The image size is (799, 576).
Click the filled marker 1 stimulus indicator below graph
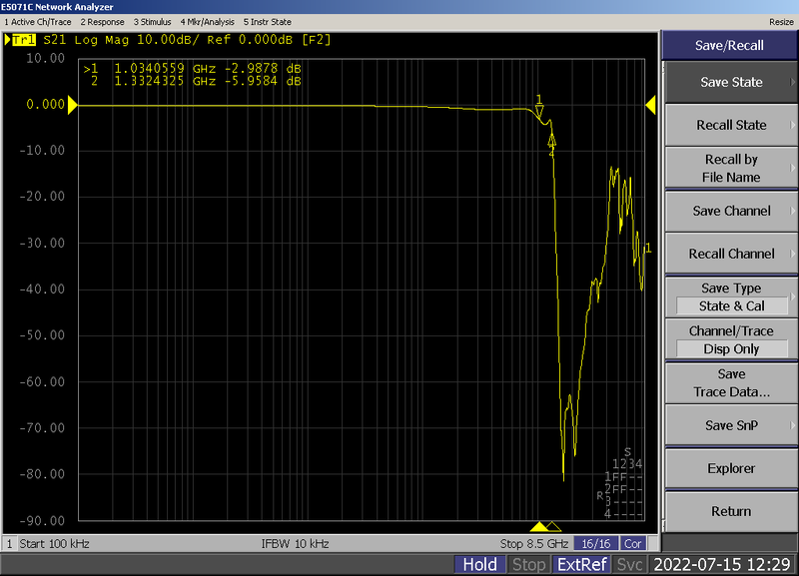(x=539, y=527)
